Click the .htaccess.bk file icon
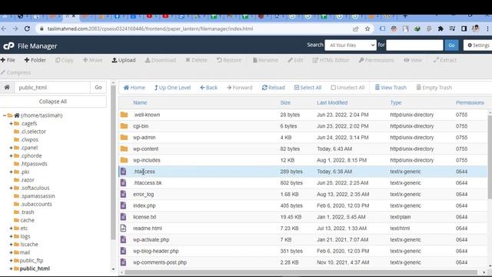The image size is (492, 277). 123,183
